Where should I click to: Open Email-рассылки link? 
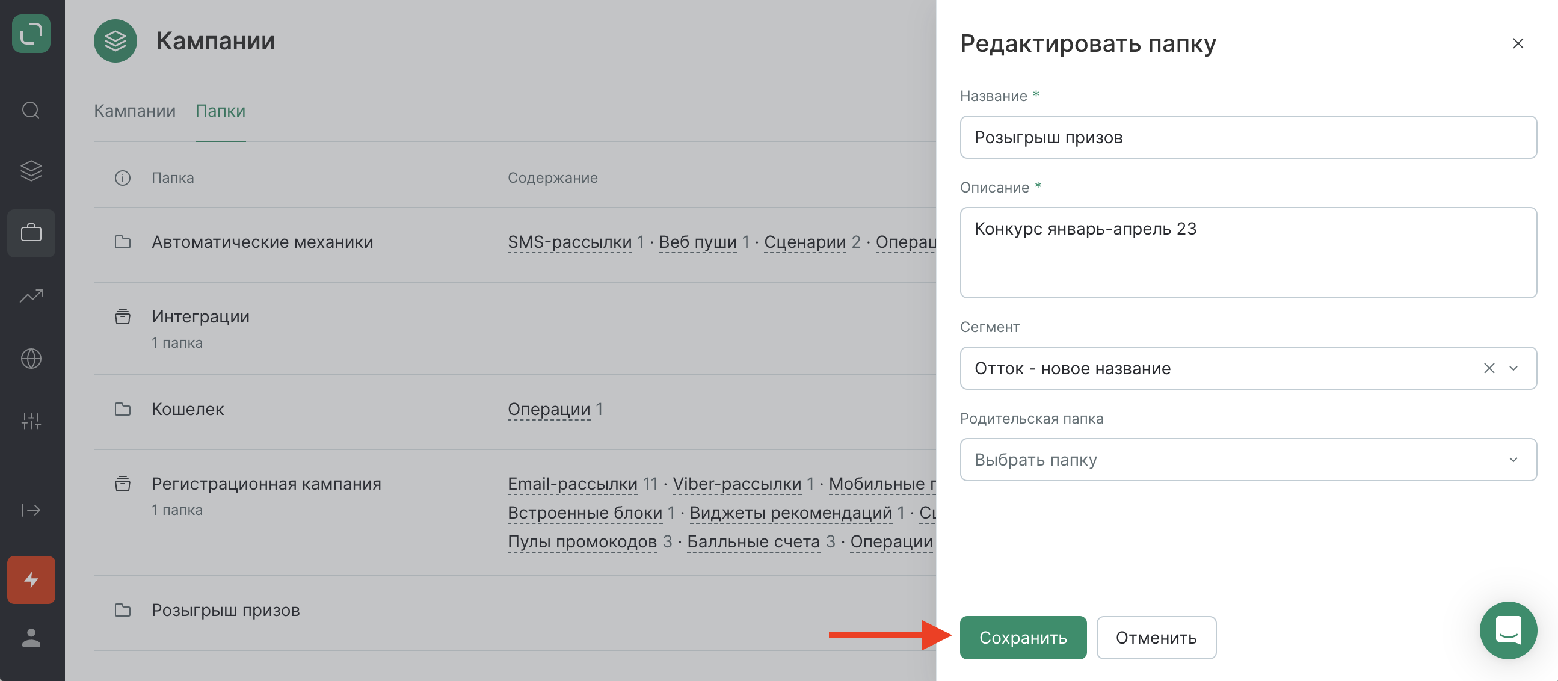(x=572, y=484)
